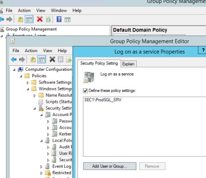Toggle Show/Hide Console Tree in Editor toolbar
This screenshot has height=178, width=206.
[42, 59]
